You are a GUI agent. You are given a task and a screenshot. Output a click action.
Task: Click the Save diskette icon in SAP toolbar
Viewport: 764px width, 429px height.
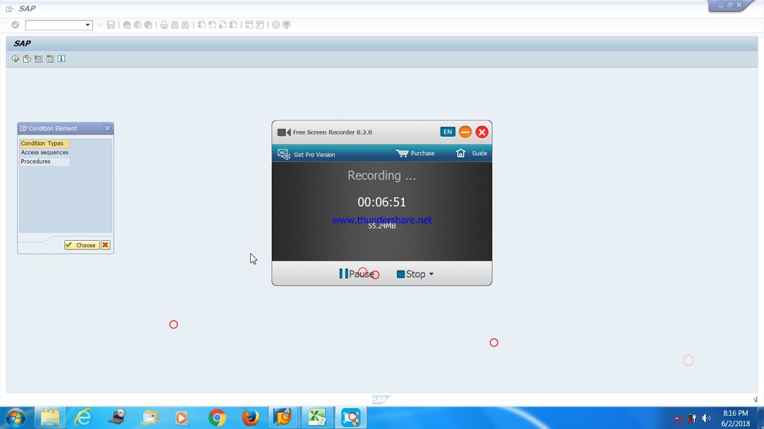(x=110, y=25)
